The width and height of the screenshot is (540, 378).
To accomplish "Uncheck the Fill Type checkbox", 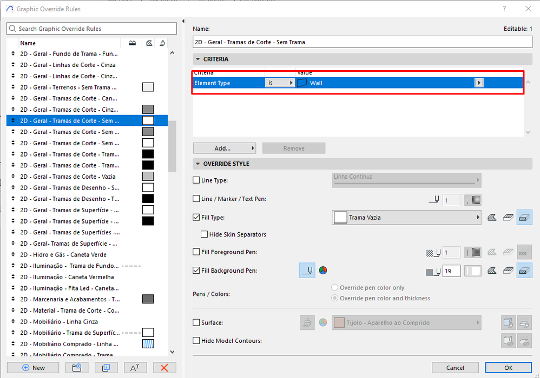I will [196, 217].
